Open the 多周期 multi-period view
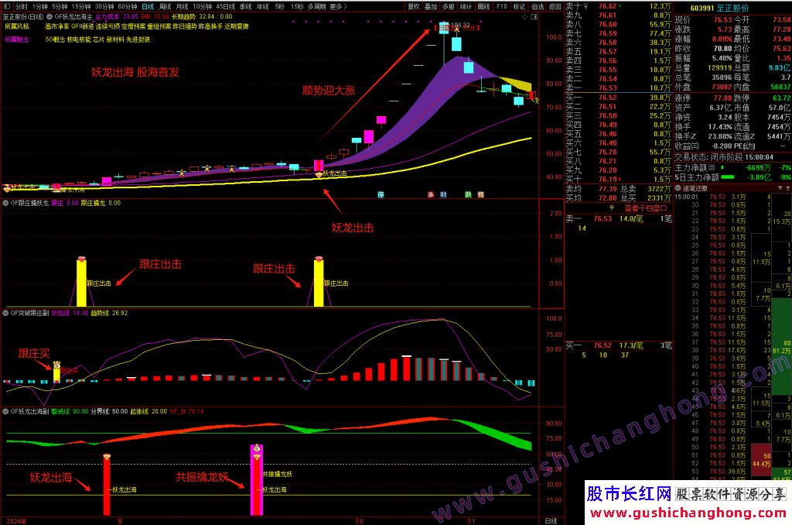The image size is (792, 525). (x=316, y=6)
